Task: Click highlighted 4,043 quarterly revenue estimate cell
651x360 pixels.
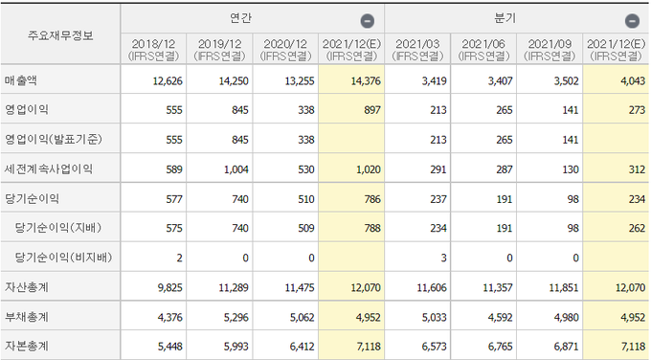Action: pos(616,80)
